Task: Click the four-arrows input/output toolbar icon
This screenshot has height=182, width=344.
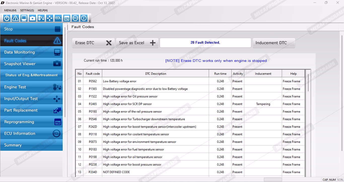Action: pos(50,18)
